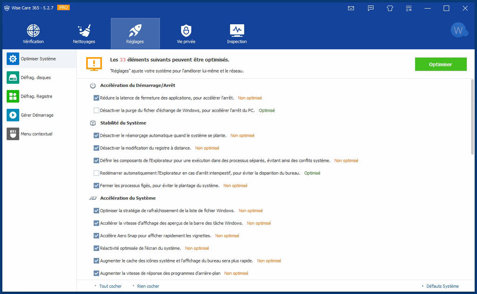The width and height of the screenshot is (477, 294).
Task: Open Défrag. Registre sidebar item
Action: coord(40,96)
